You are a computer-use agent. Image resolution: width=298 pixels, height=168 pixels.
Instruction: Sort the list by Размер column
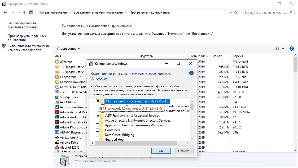coord(221,56)
